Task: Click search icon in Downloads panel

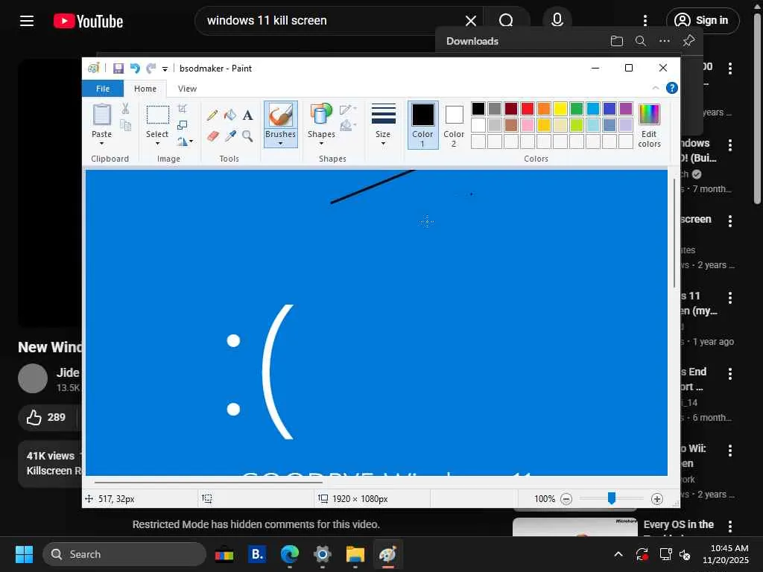Action: click(641, 42)
